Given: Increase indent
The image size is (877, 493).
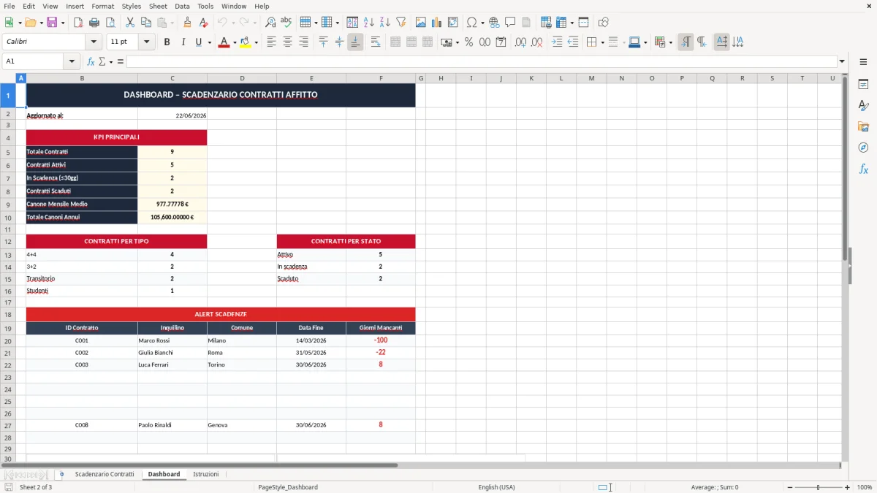Looking at the screenshot, I should click(557, 42).
